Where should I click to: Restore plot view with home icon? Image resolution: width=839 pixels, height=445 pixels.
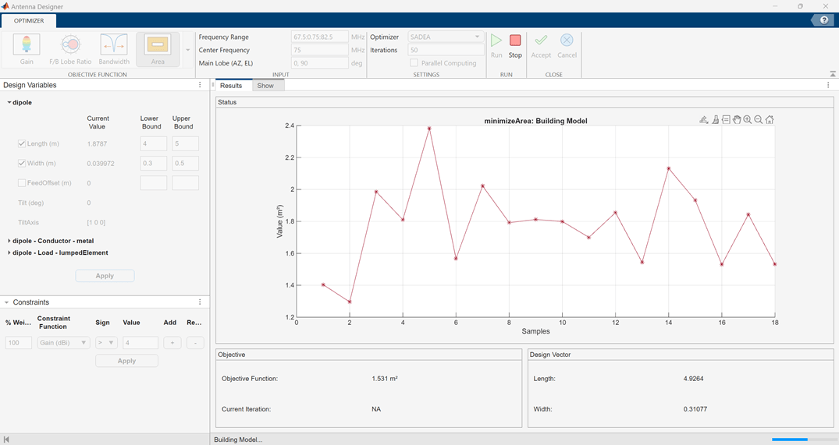pos(770,119)
